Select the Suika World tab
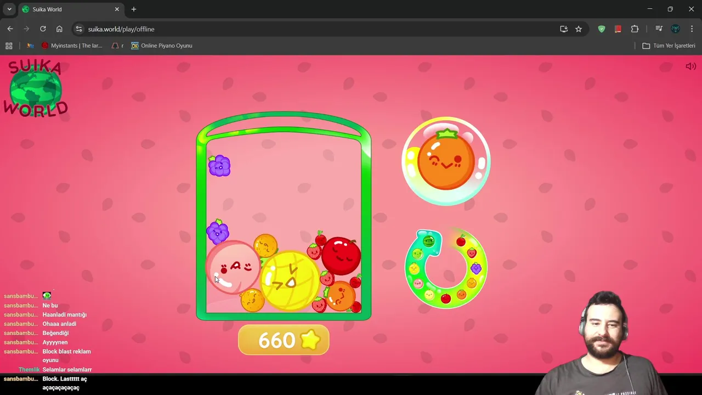The height and width of the screenshot is (395, 702). pyautogui.click(x=71, y=9)
